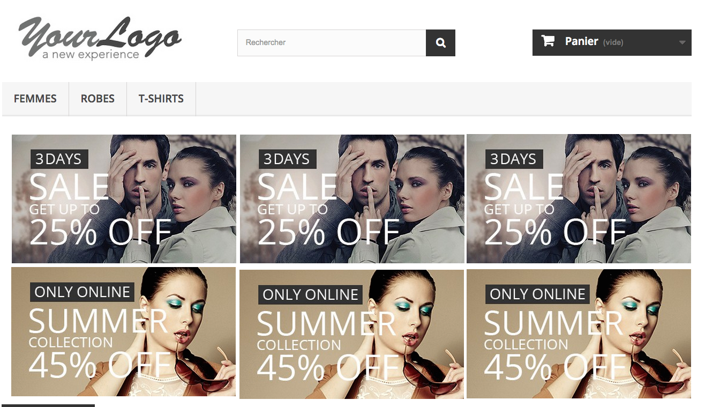The height and width of the screenshot is (407, 705).
Task: Open the leftmost Summer Collection banner
Action: pos(123,332)
